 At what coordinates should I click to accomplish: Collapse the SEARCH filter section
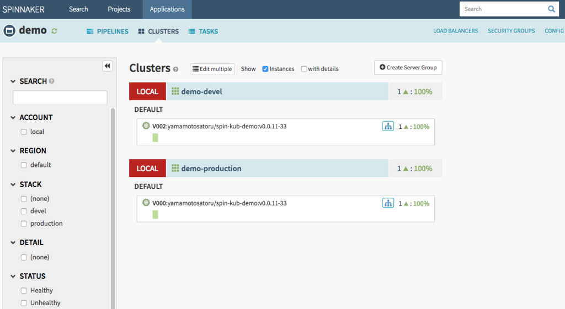coord(13,82)
